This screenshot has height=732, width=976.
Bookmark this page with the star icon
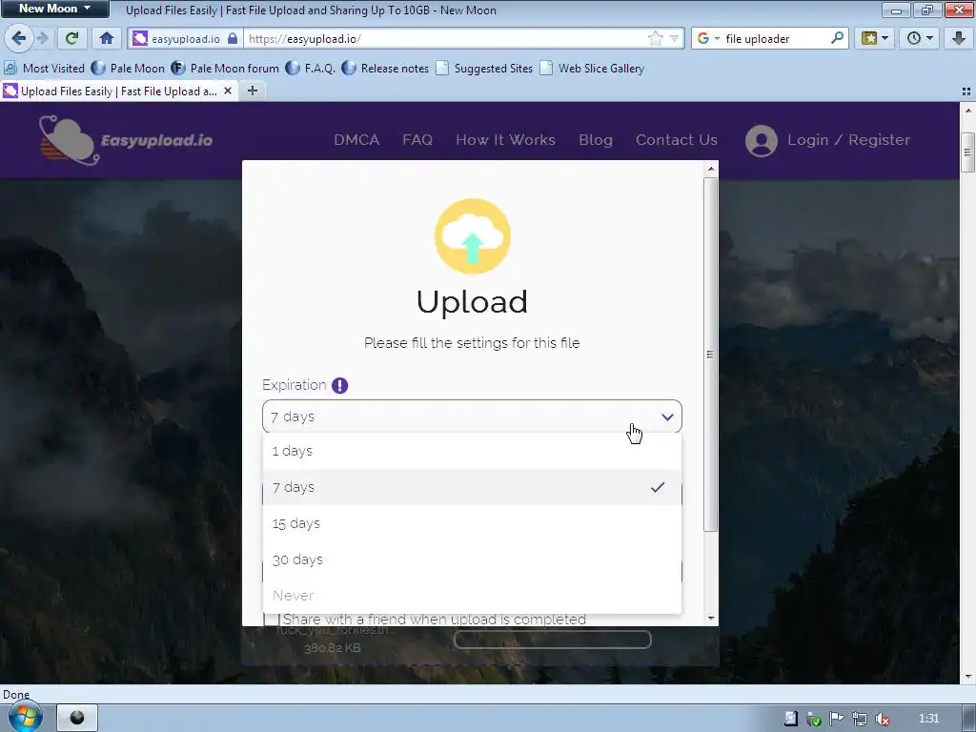[655, 38]
